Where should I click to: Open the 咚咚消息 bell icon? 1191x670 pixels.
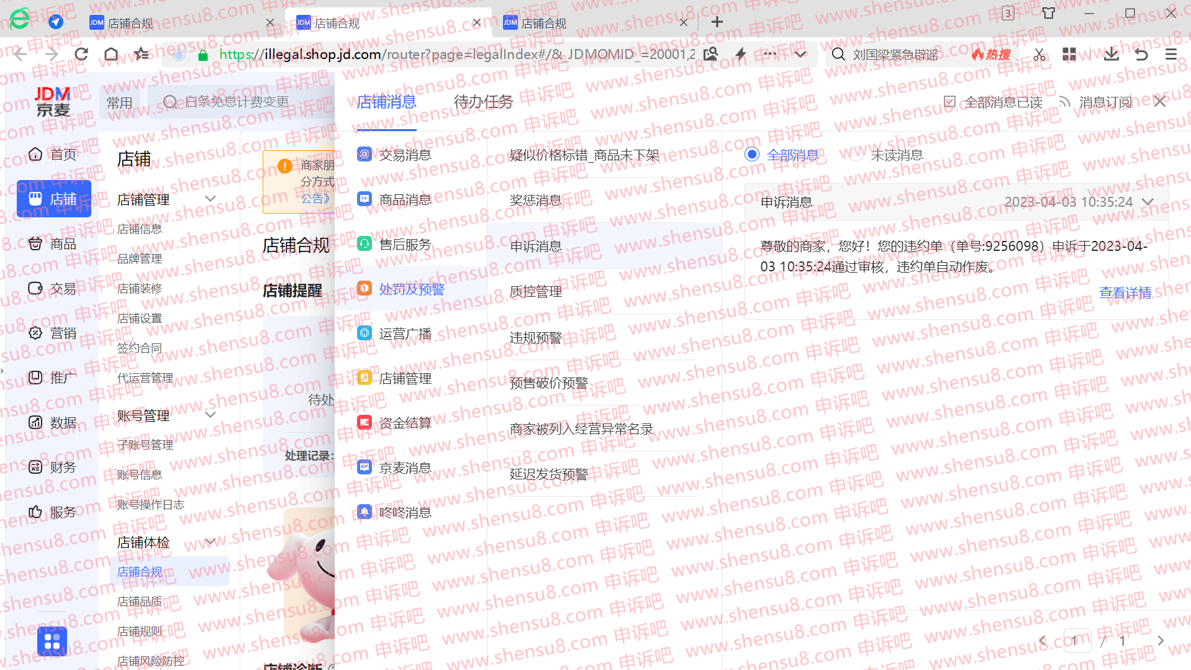tap(365, 512)
